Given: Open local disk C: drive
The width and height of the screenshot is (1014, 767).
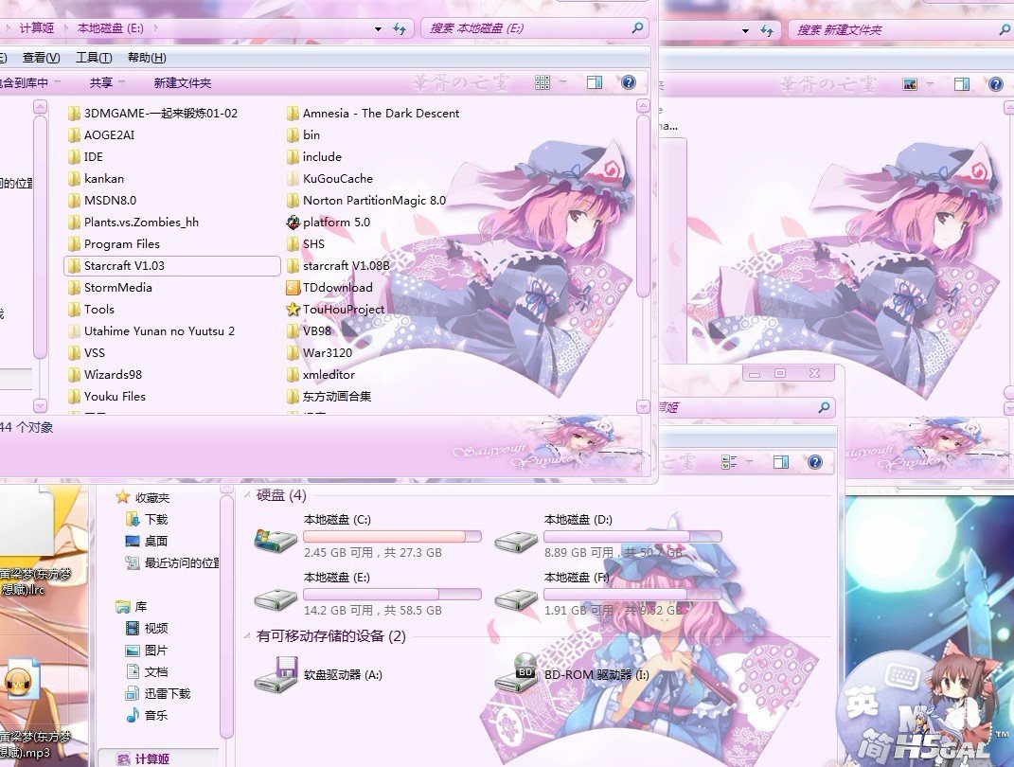Looking at the screenshot, I should [368, 536].
